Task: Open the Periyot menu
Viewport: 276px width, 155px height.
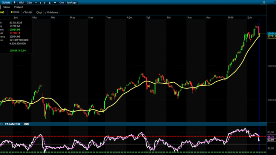Action: [19, 7]
